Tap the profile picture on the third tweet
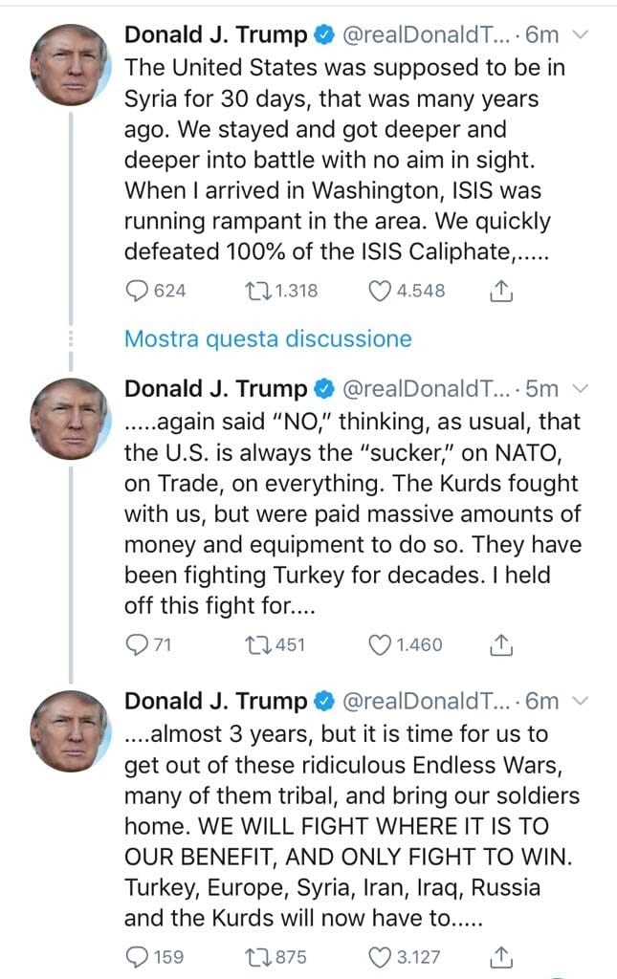Viewport: 617px width, 979px height. pos(70,731)
